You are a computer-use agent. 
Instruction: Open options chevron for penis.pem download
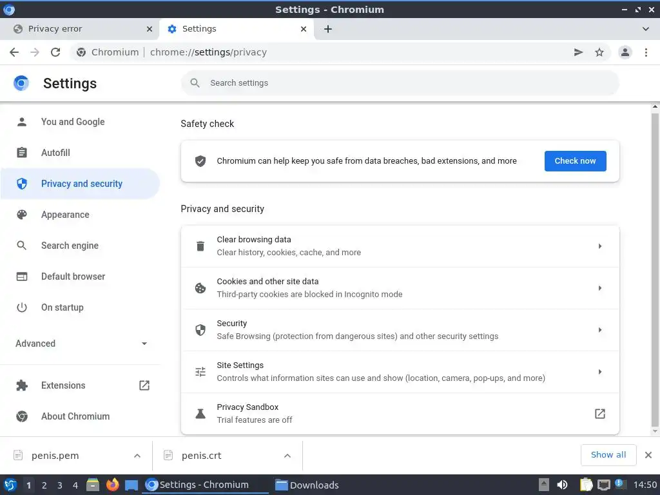point(137,456)
